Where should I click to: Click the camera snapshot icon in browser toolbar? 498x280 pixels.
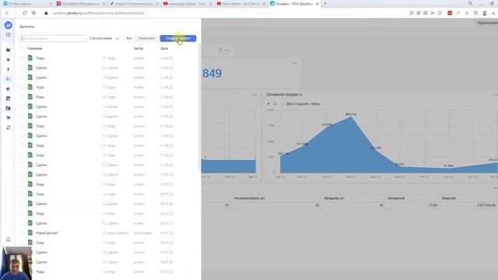(x=426, y=13)
